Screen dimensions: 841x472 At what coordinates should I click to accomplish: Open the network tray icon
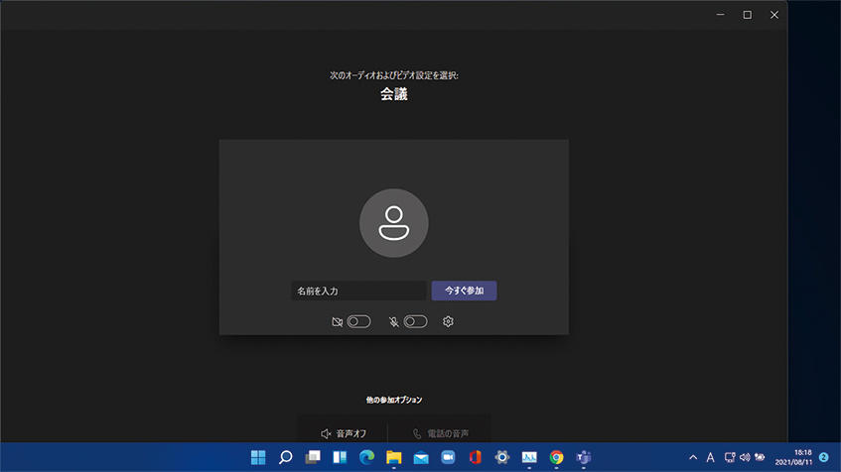730,457
